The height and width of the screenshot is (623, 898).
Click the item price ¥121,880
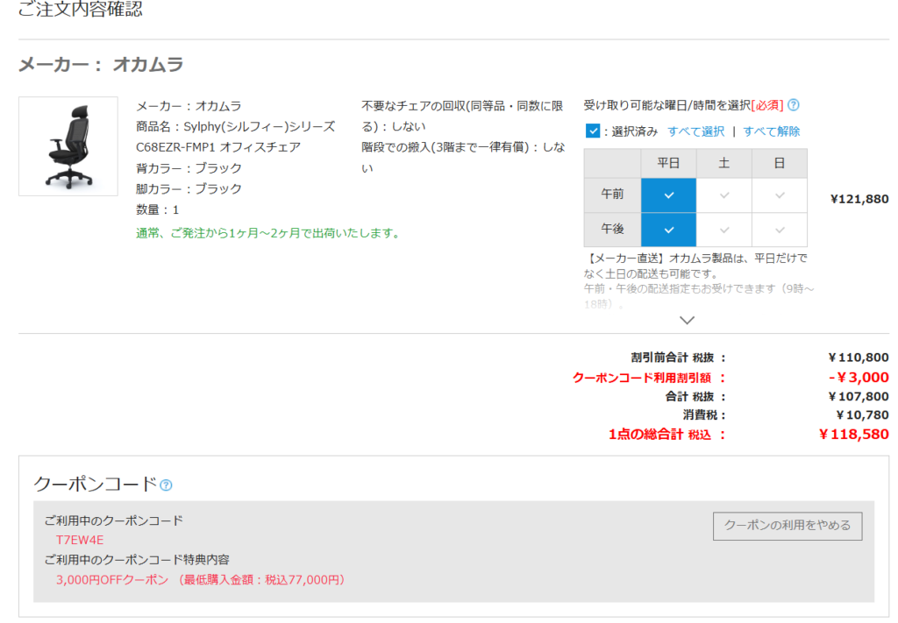(859, 199)
